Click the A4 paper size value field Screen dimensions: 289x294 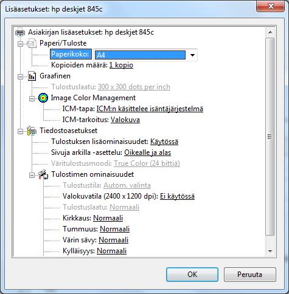click(x=140, y=55)
